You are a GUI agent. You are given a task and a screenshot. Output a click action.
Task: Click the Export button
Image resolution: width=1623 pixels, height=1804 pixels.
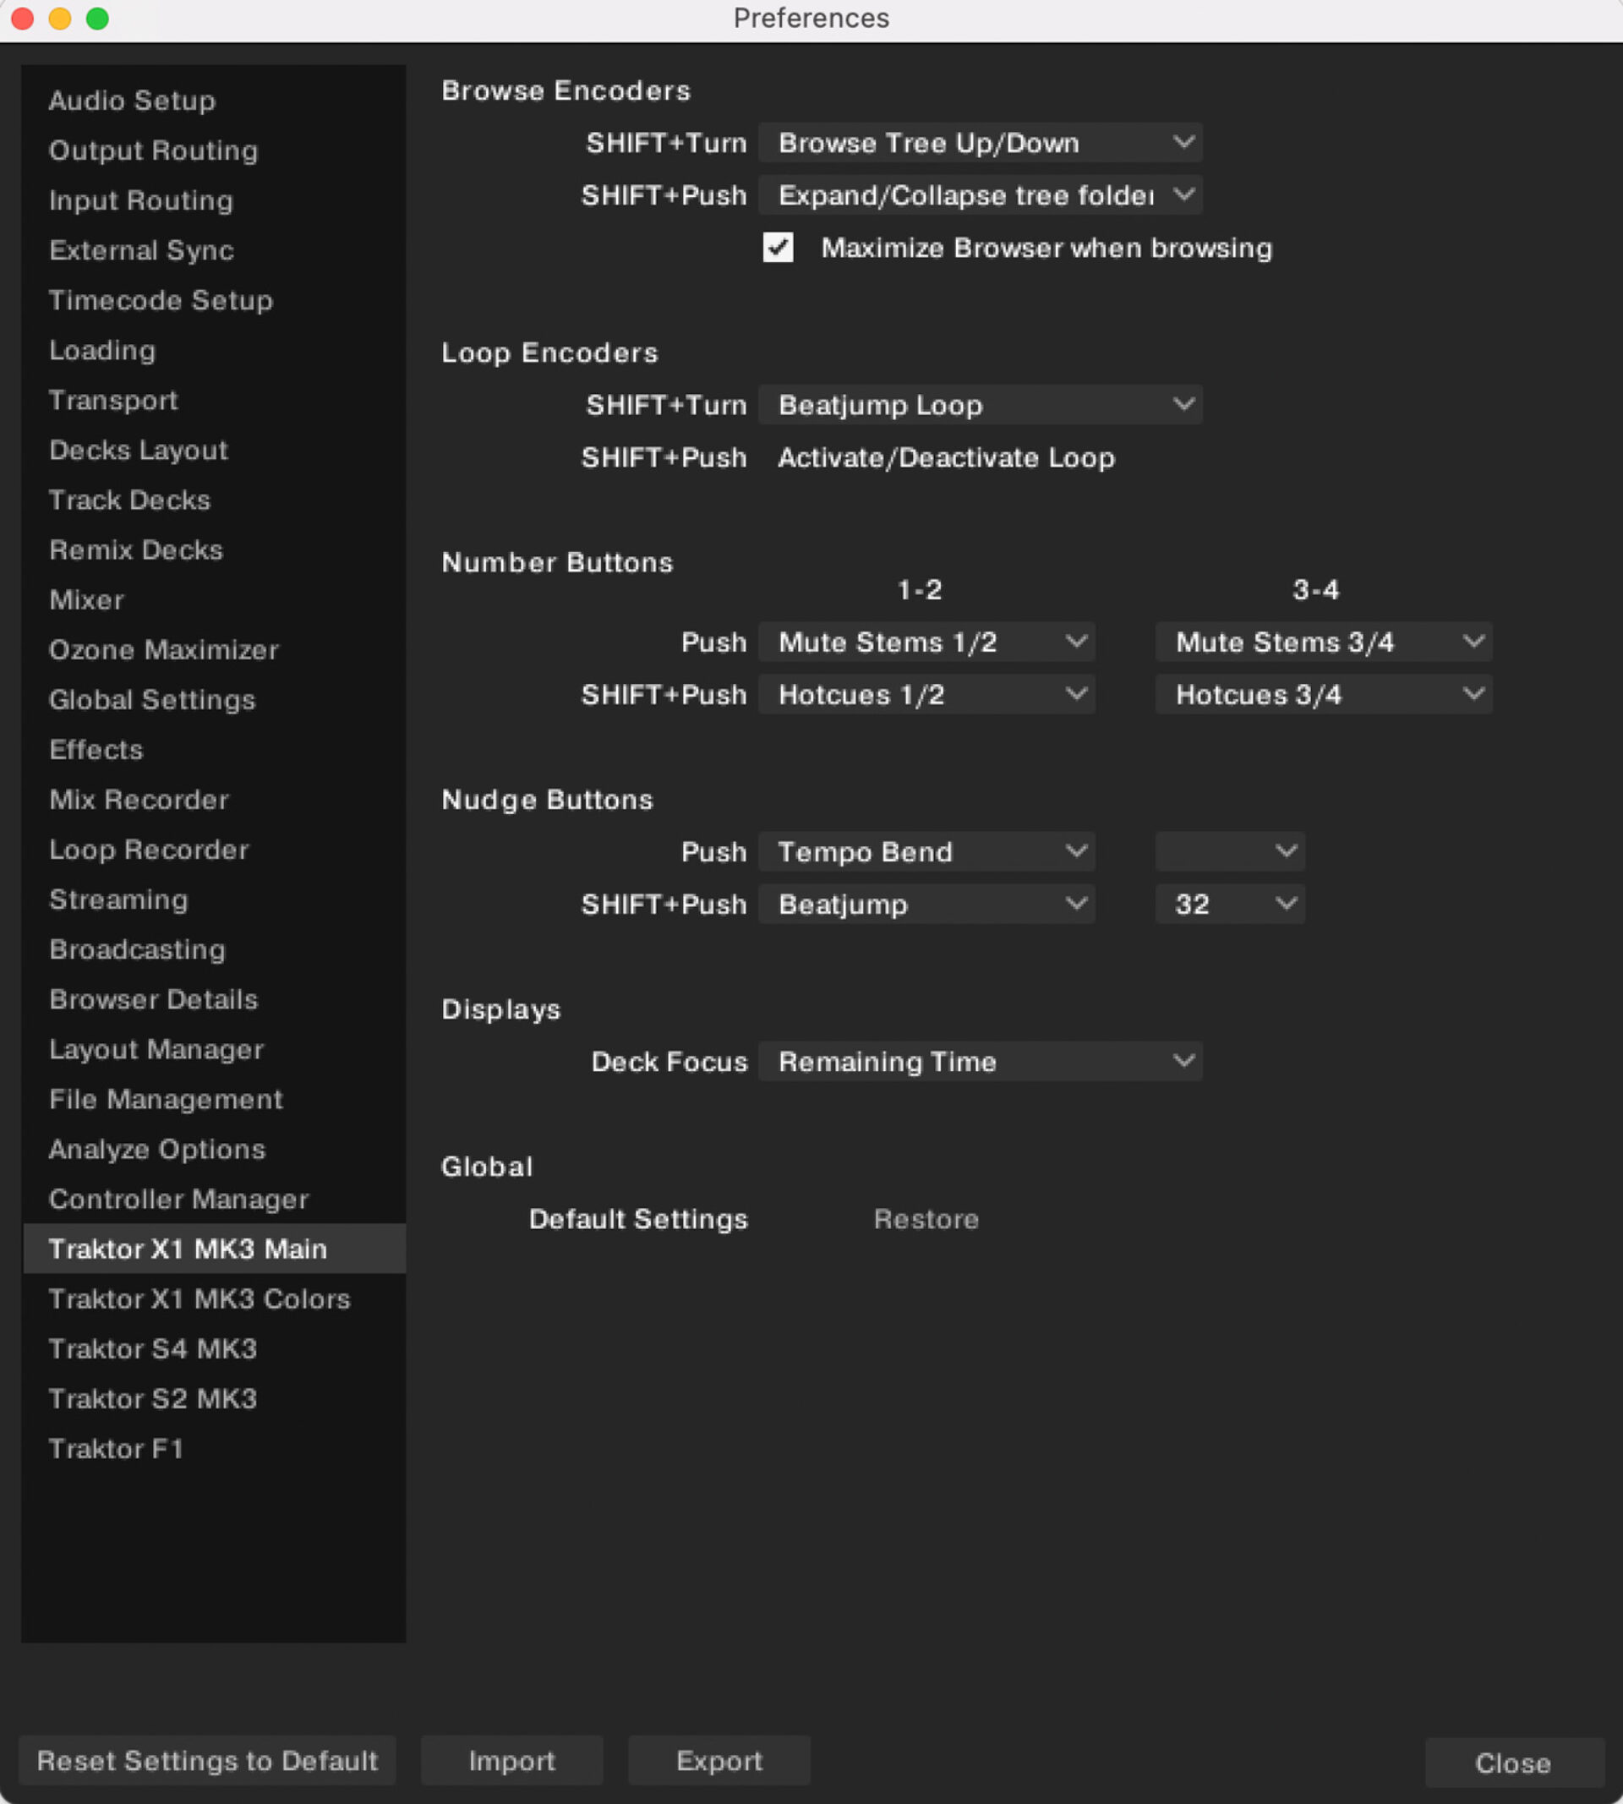tap(719, 1761)
